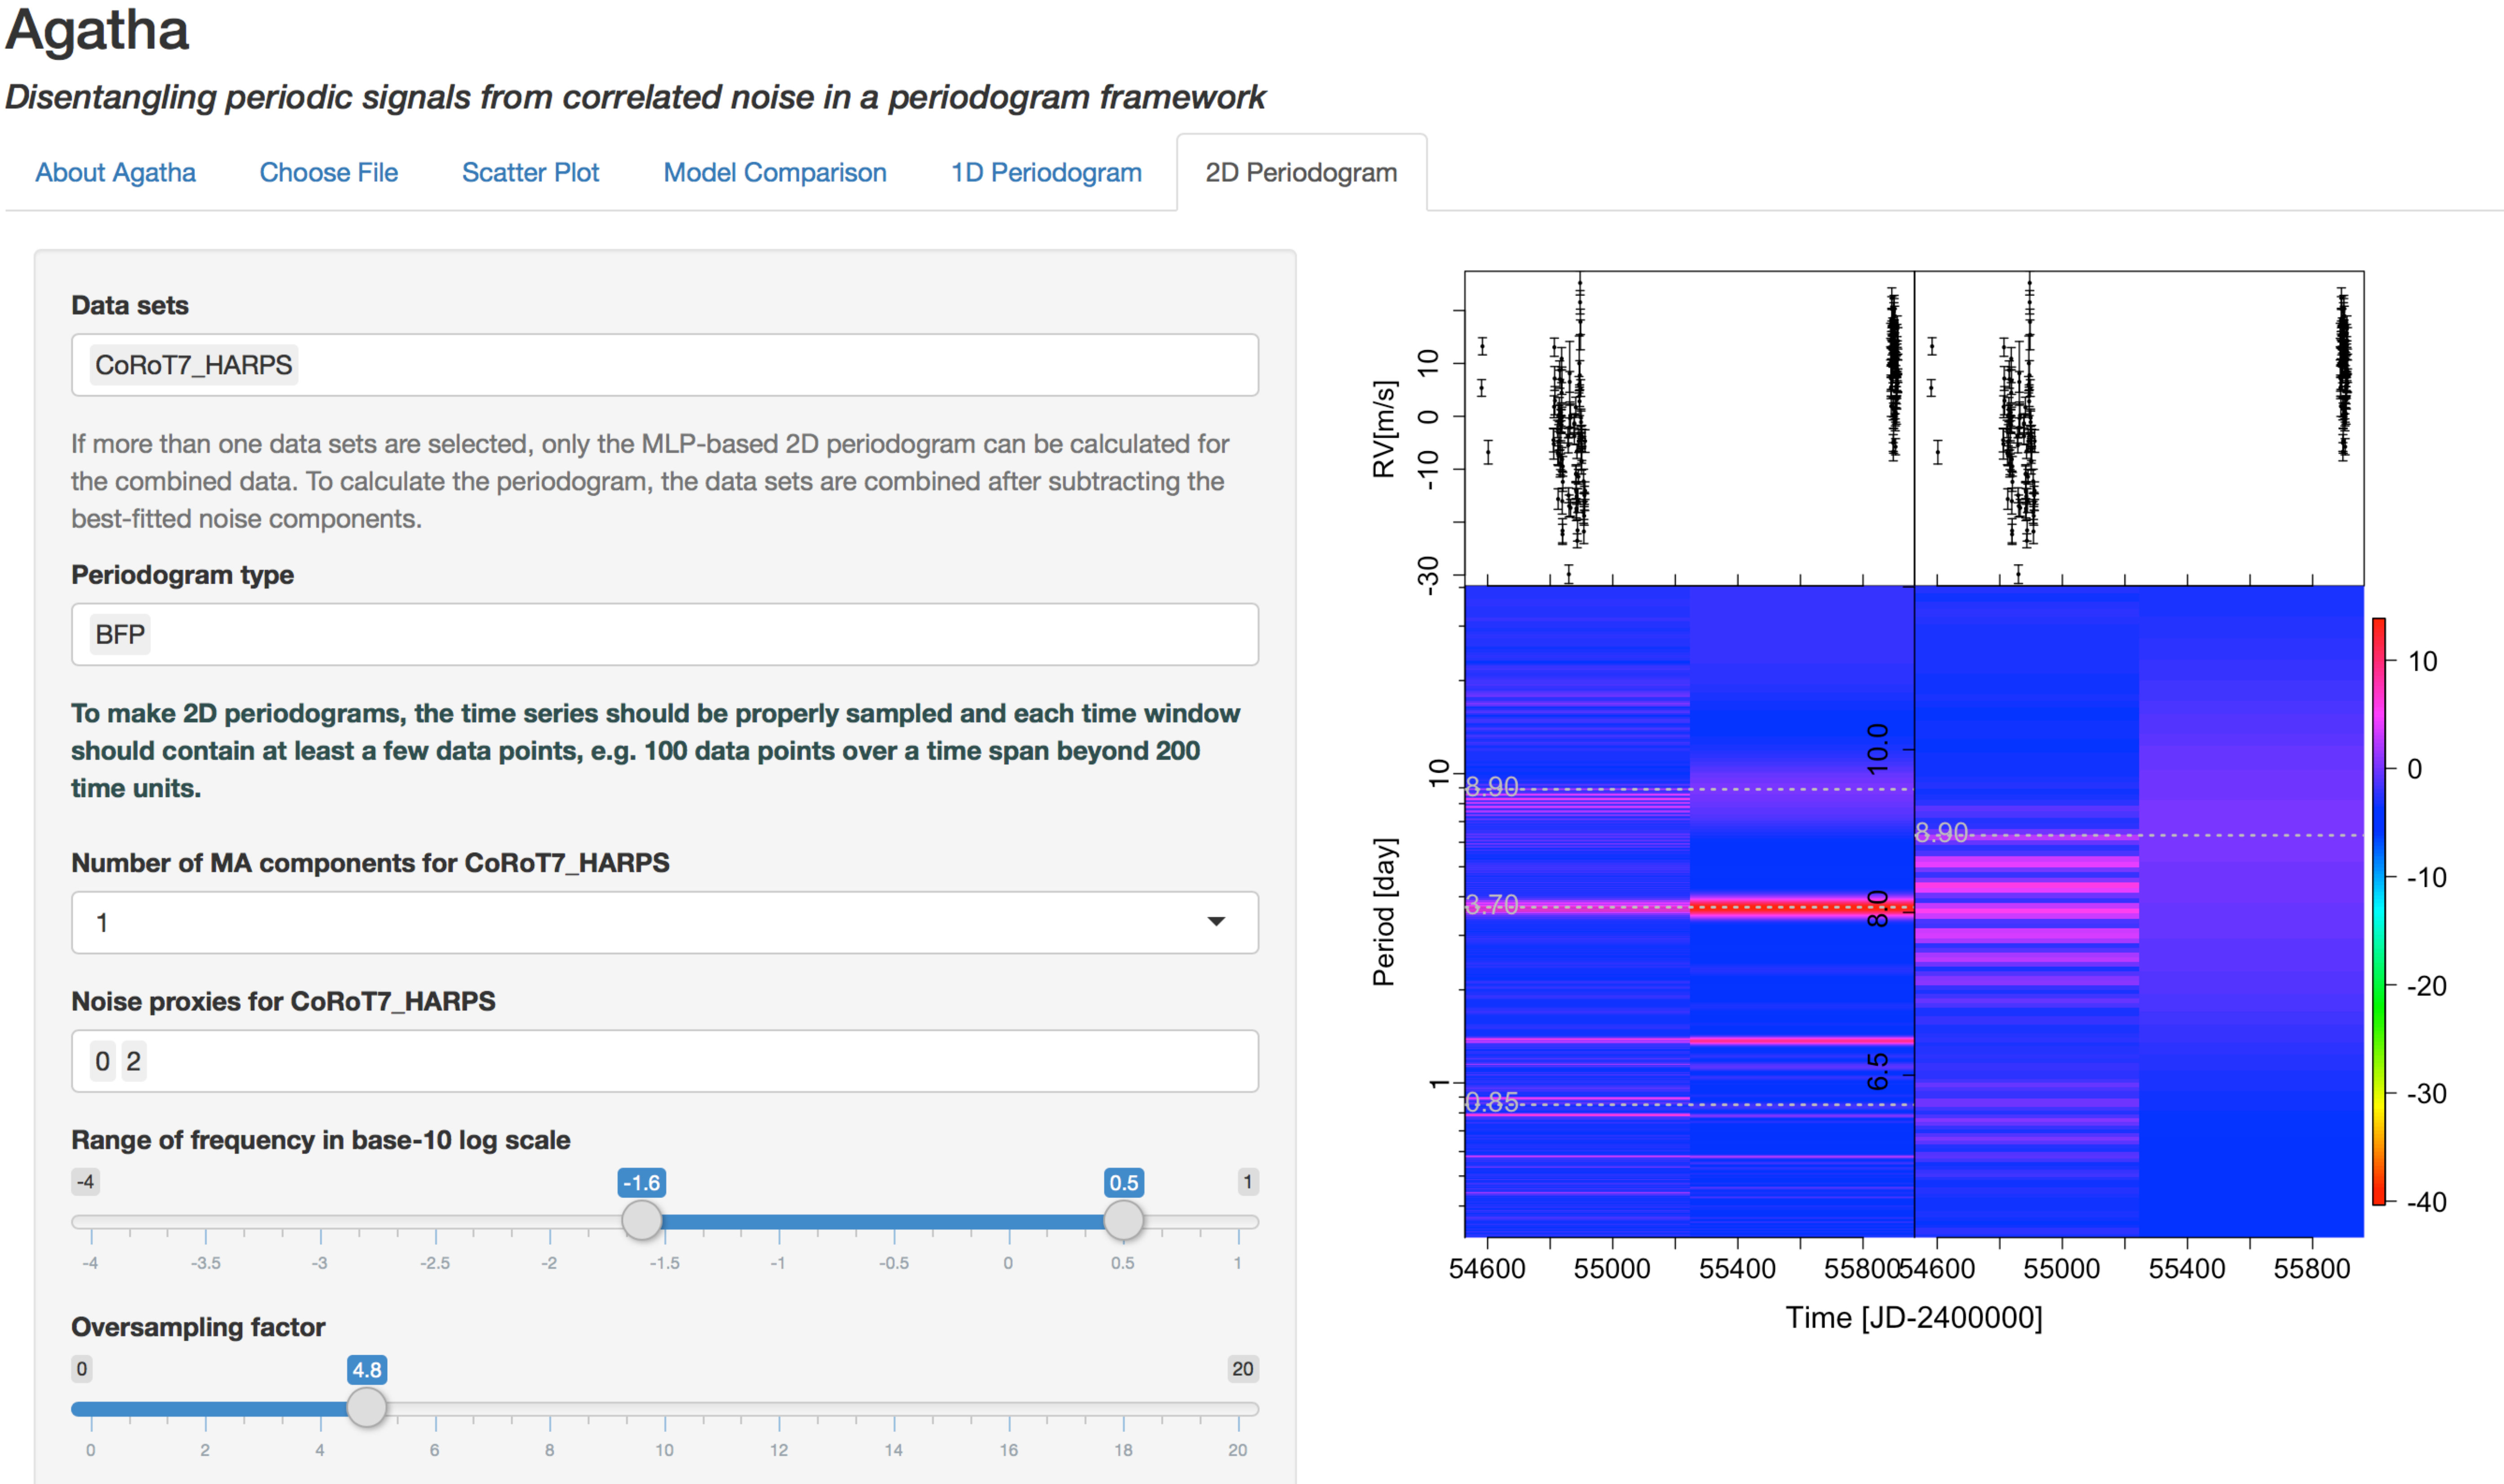Select noise proxy tag 2
Viewport: 2504px width, 1484px height.
pos(134,1061)
